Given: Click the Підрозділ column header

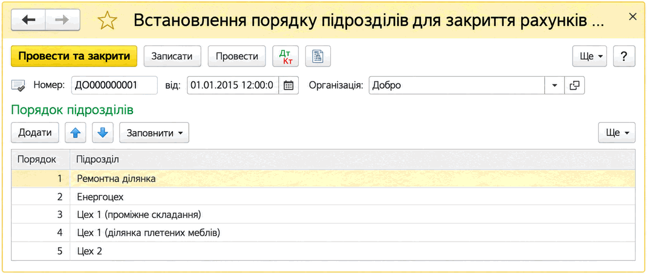Looking at the screenshot, I should tap(353, 159).
